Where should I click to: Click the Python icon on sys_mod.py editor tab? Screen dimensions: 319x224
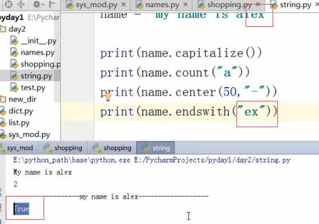[x=70, y=5]
